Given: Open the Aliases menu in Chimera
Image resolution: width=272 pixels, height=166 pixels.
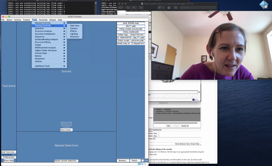Looking at the screenshot, I should 53,20.
